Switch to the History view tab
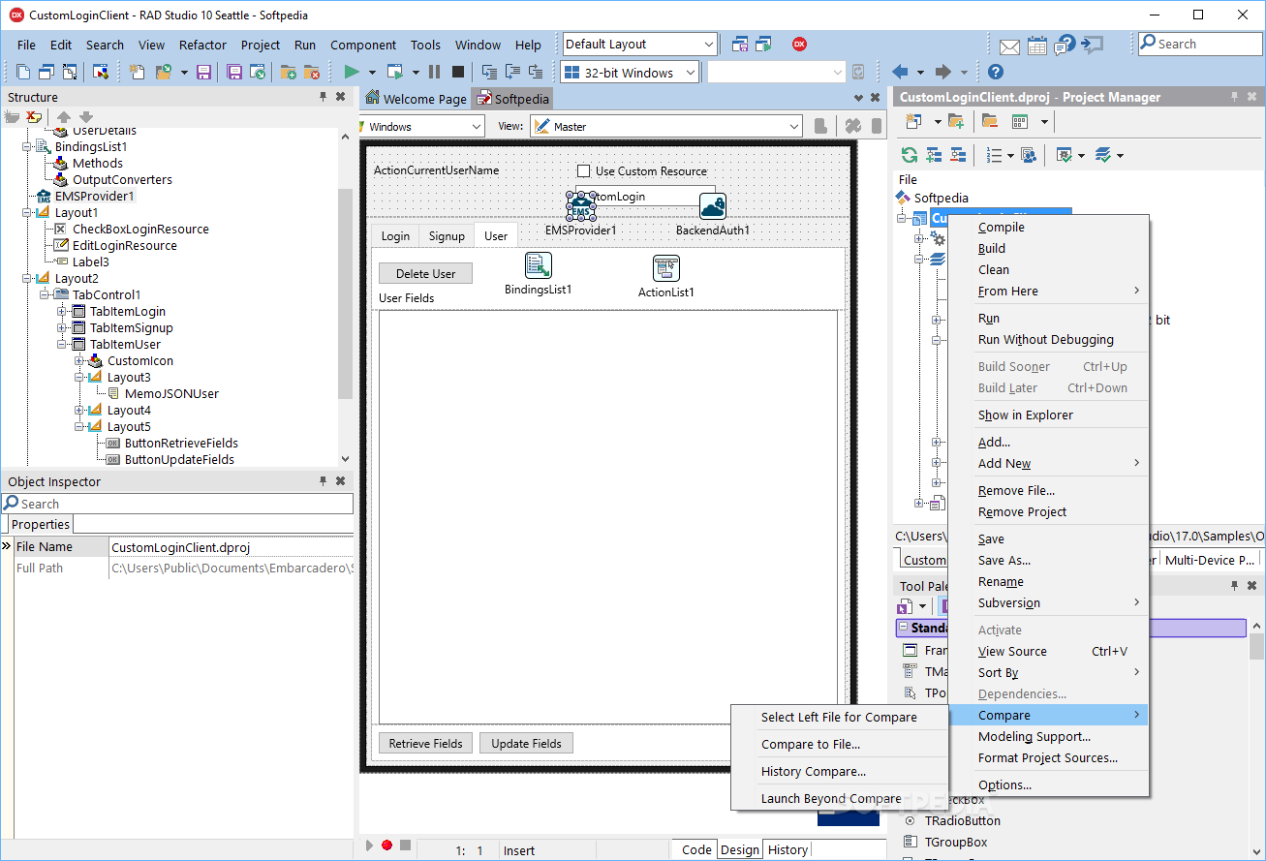Image resolution: width=1266 pixels, height=861 pixels. tap(787, 849)
